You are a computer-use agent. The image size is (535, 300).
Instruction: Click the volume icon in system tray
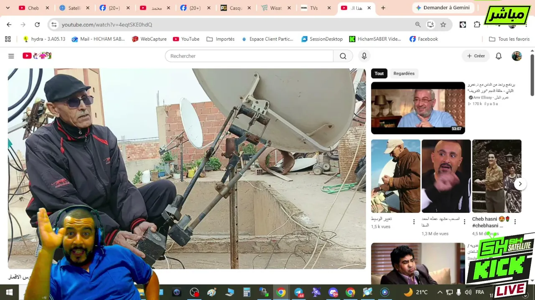(468, 292)
